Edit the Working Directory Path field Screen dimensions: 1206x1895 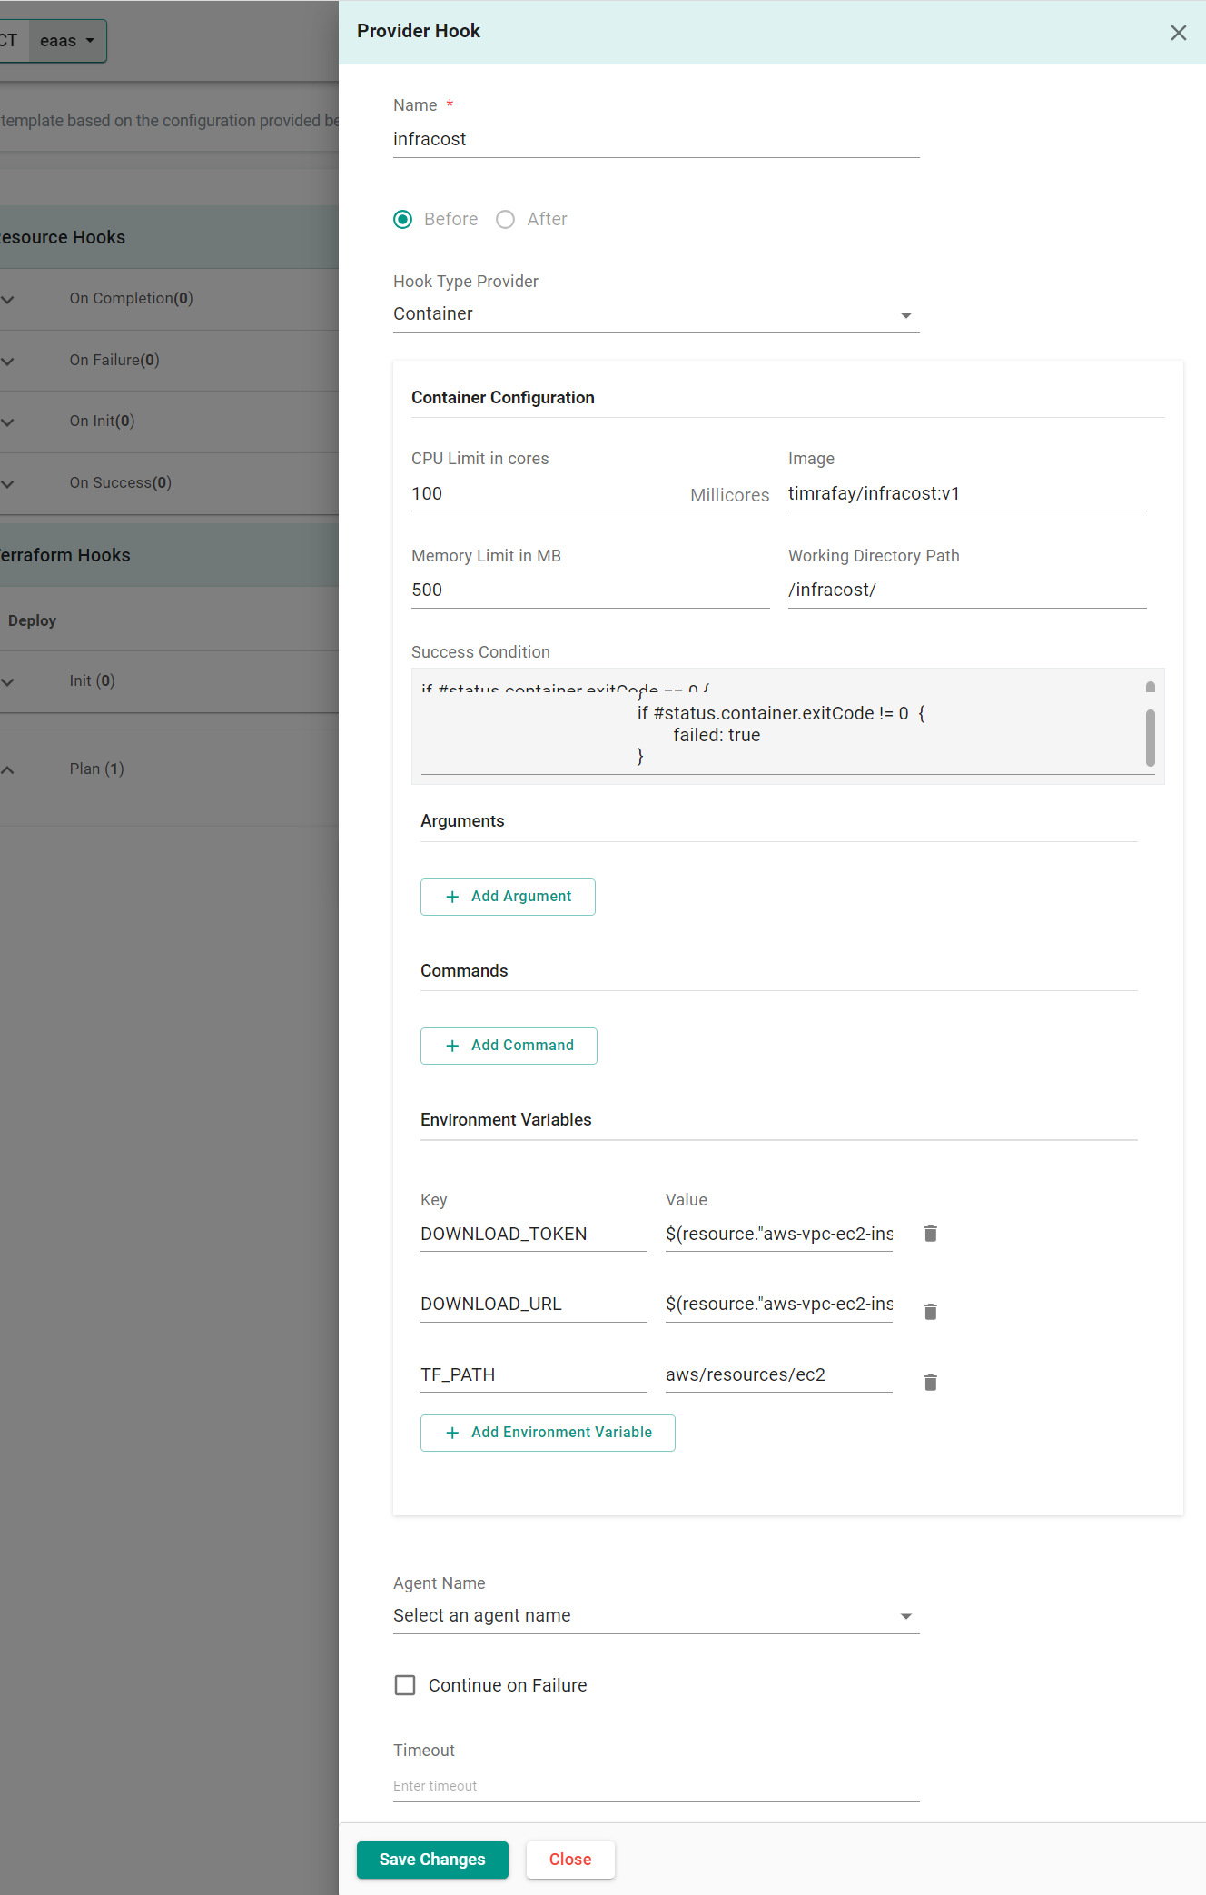click(967, 590)
